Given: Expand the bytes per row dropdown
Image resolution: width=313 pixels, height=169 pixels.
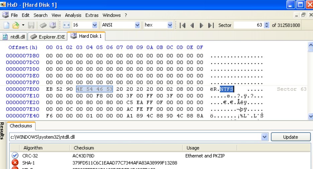Looking at the screenshot, I should tap(94, 25).
